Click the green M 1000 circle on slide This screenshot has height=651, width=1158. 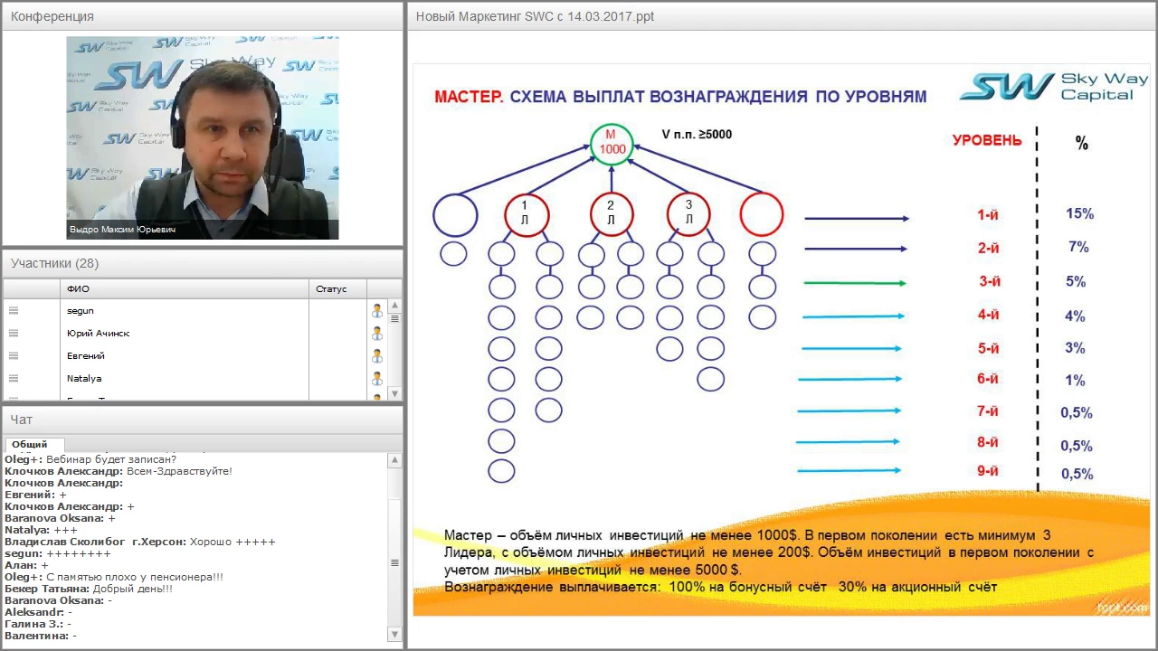point(612,143)
